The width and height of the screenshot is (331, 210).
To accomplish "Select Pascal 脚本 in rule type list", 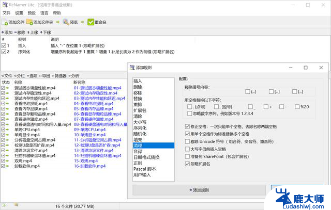I will (154, 169).
